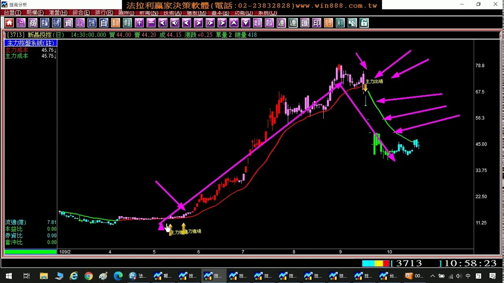Click the 流通(億) info row
Viewport: 504px width, 283px height.
31,222
